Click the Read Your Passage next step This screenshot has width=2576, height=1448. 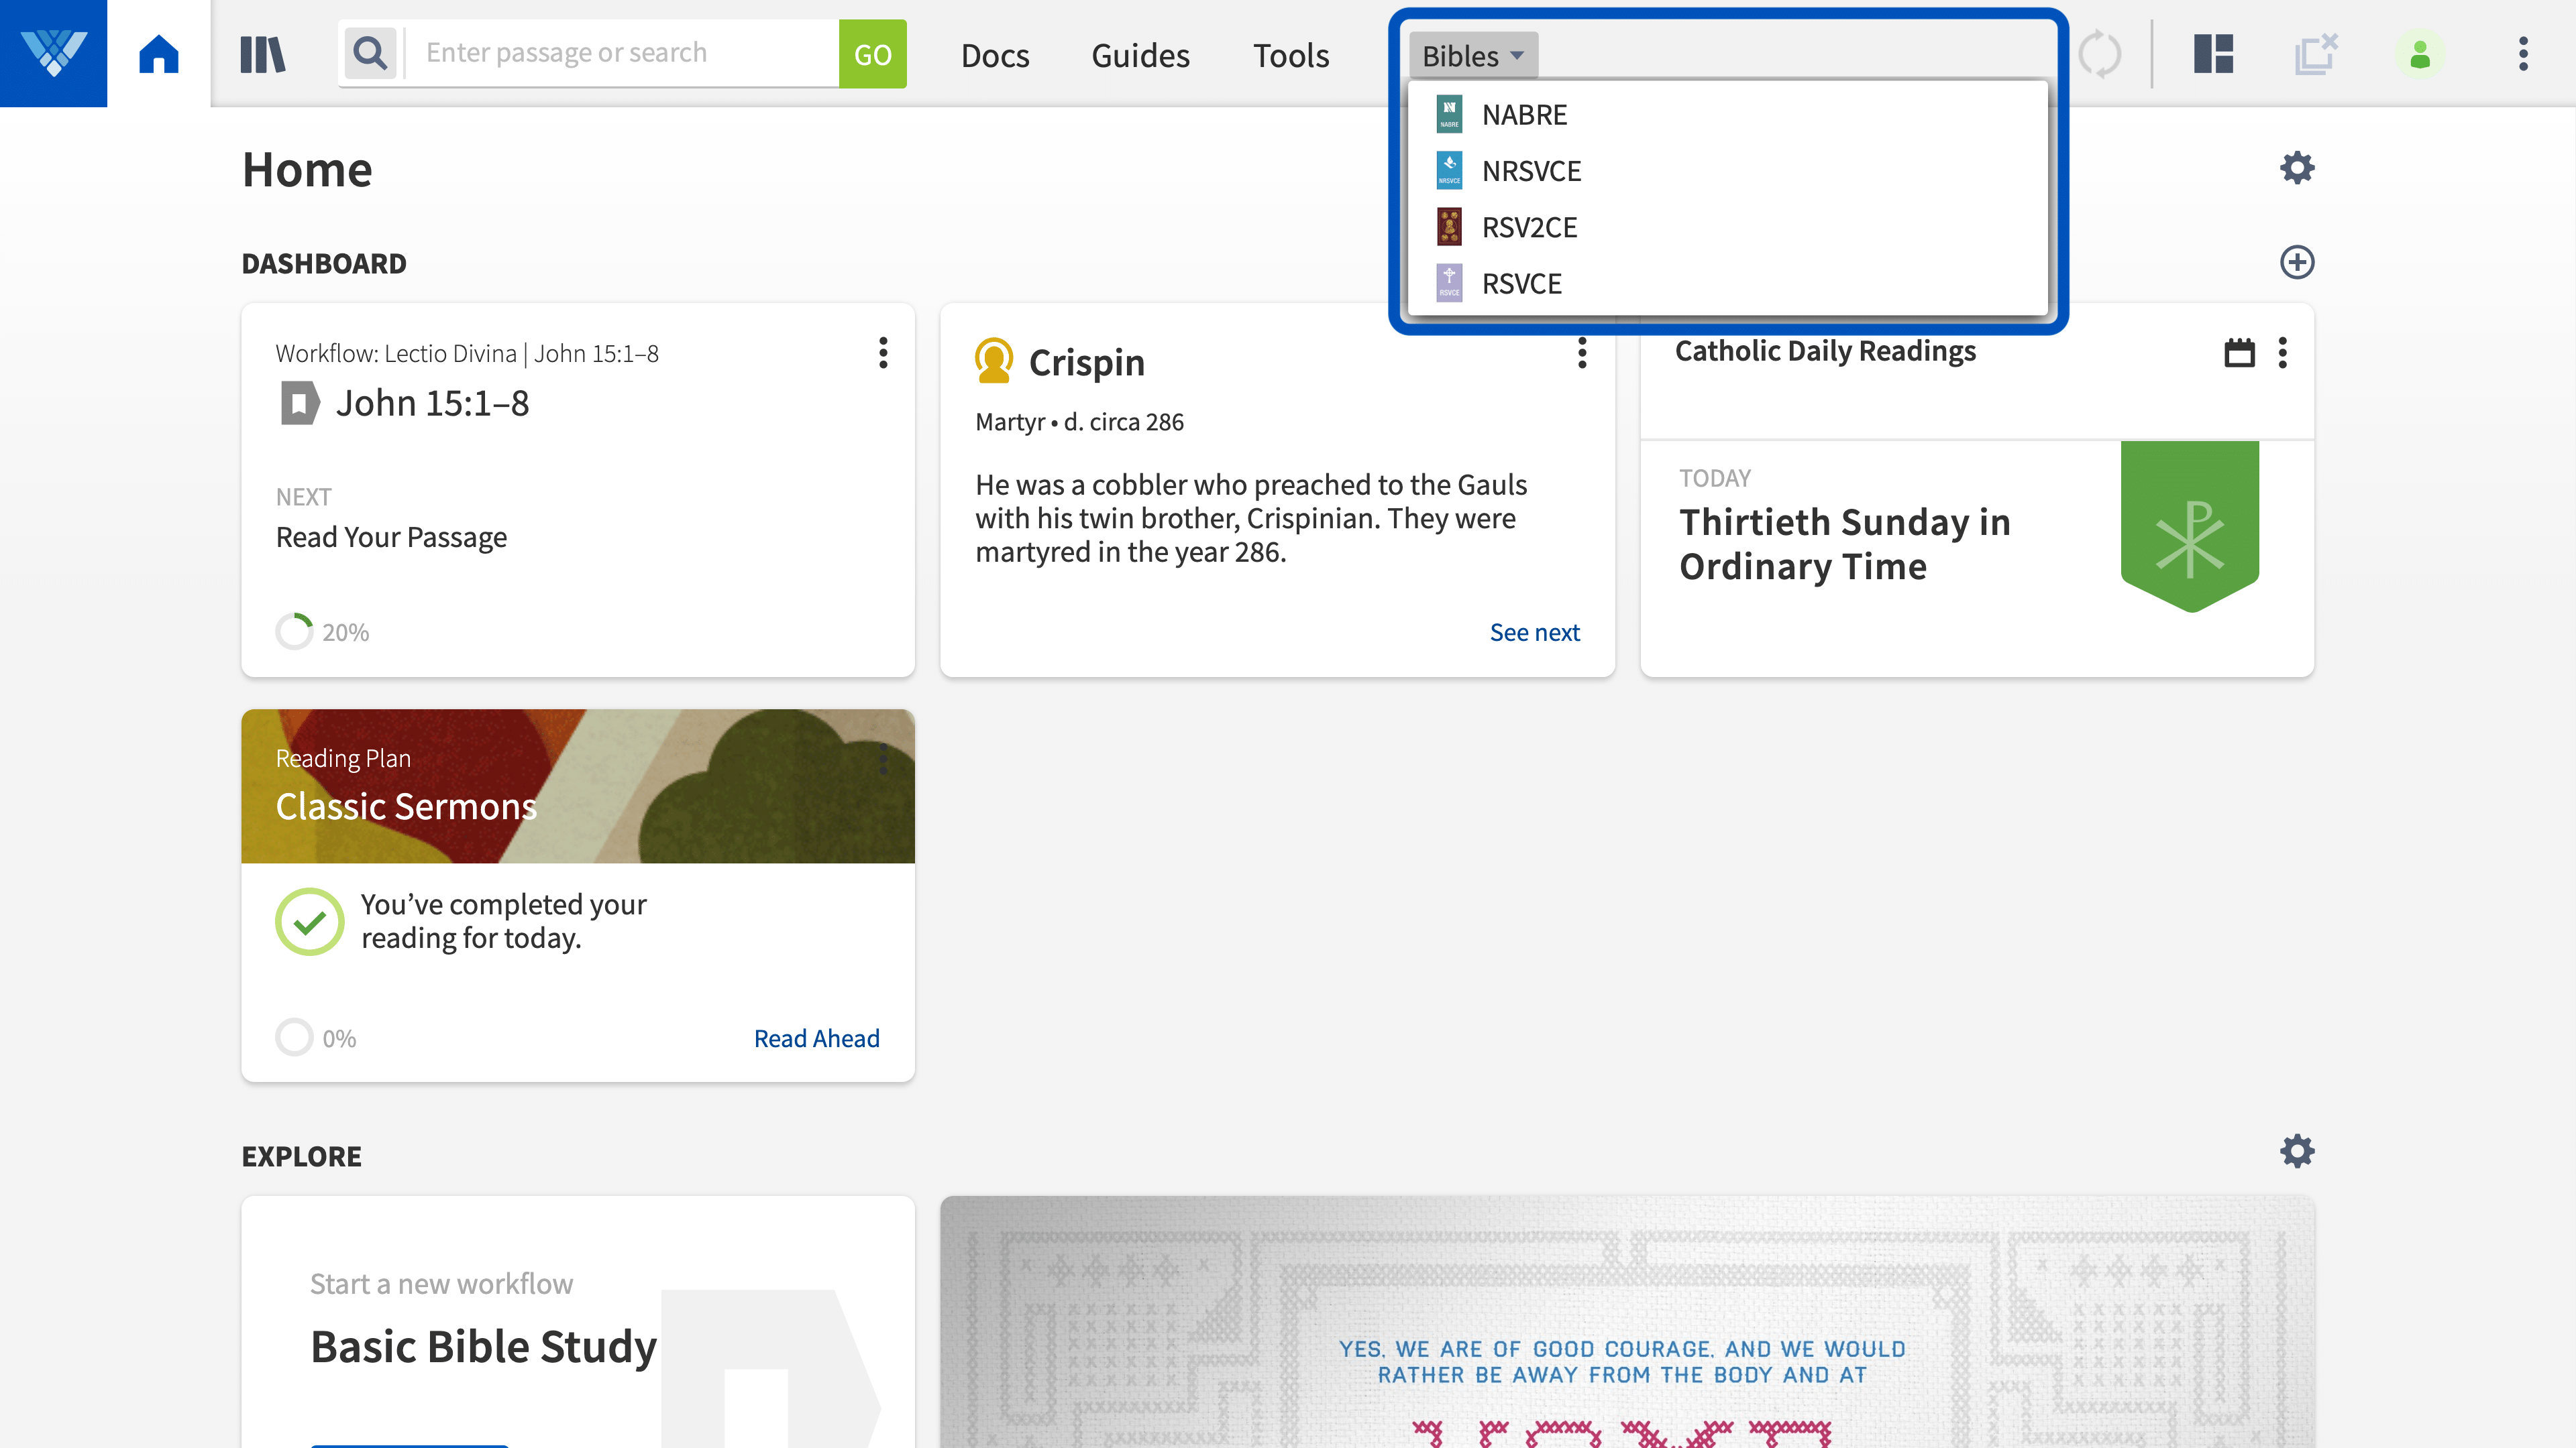click(391, 538)
